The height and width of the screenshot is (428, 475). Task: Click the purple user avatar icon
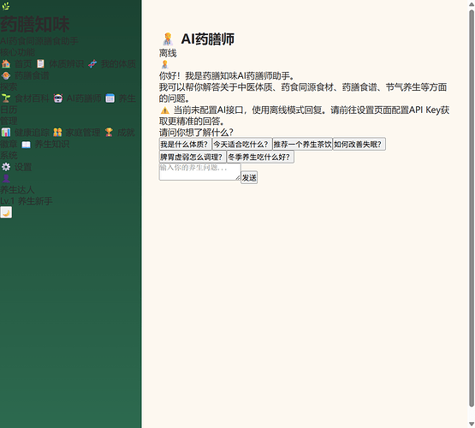pos(6,178)
